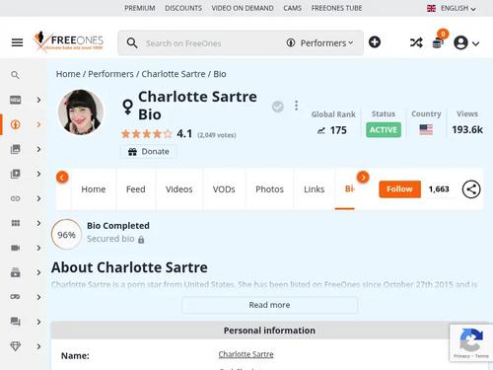The width and height of the screenshot is (493, 370).
Task: Click the Search on FreeOnes input field
Action: pos(210,43)
